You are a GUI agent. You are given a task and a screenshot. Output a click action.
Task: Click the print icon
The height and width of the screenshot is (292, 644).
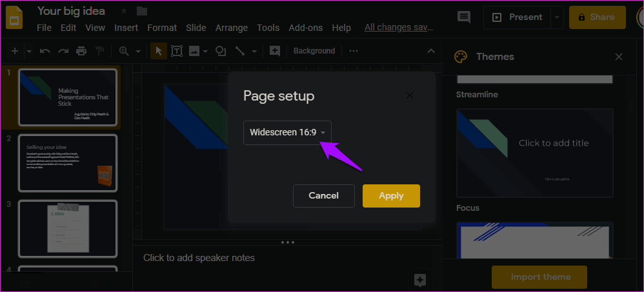tap(81, 52)
